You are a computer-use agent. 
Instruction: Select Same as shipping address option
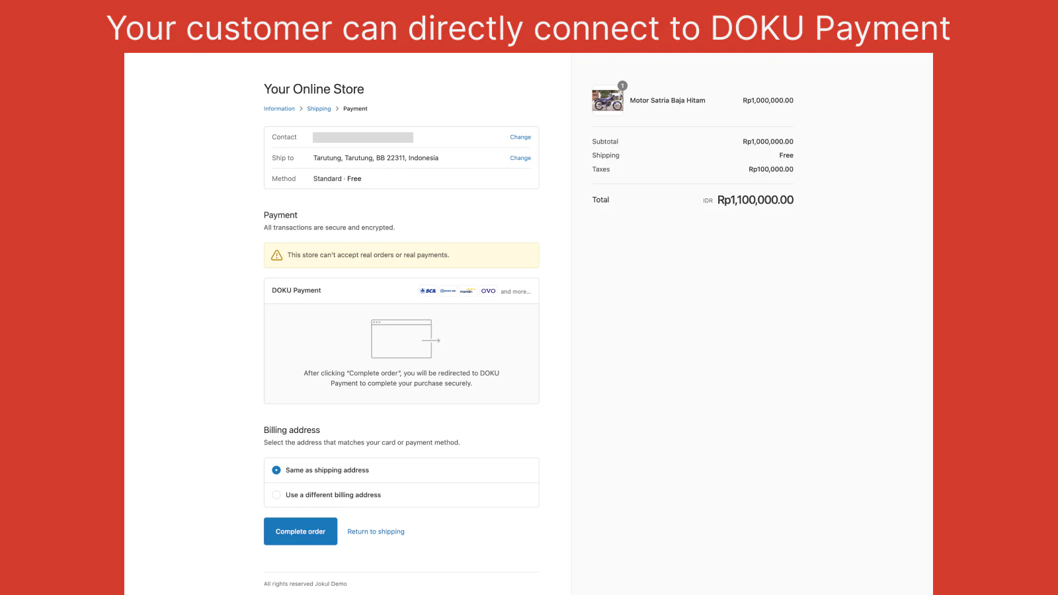[x=276, y=470]
